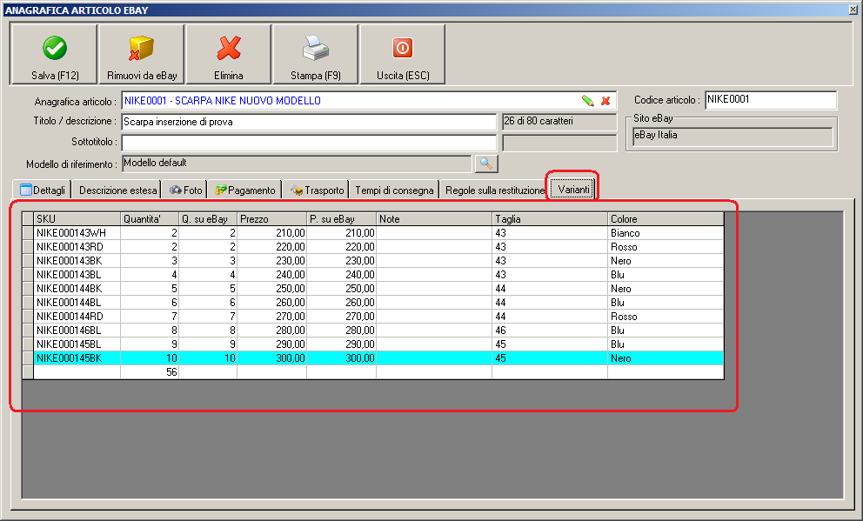This screenshot has width=863, height=521.
Task: Click the Uscita (ESC) exit icon
Action: point(403,48)
